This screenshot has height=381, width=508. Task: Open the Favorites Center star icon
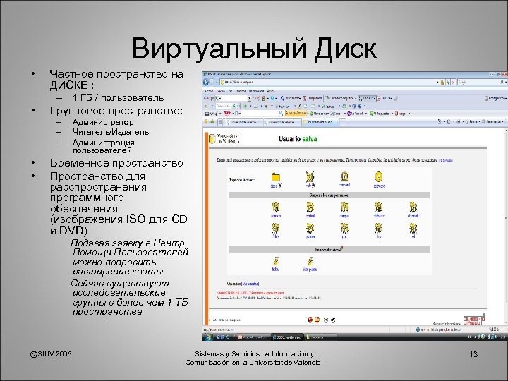coord(206,122)
